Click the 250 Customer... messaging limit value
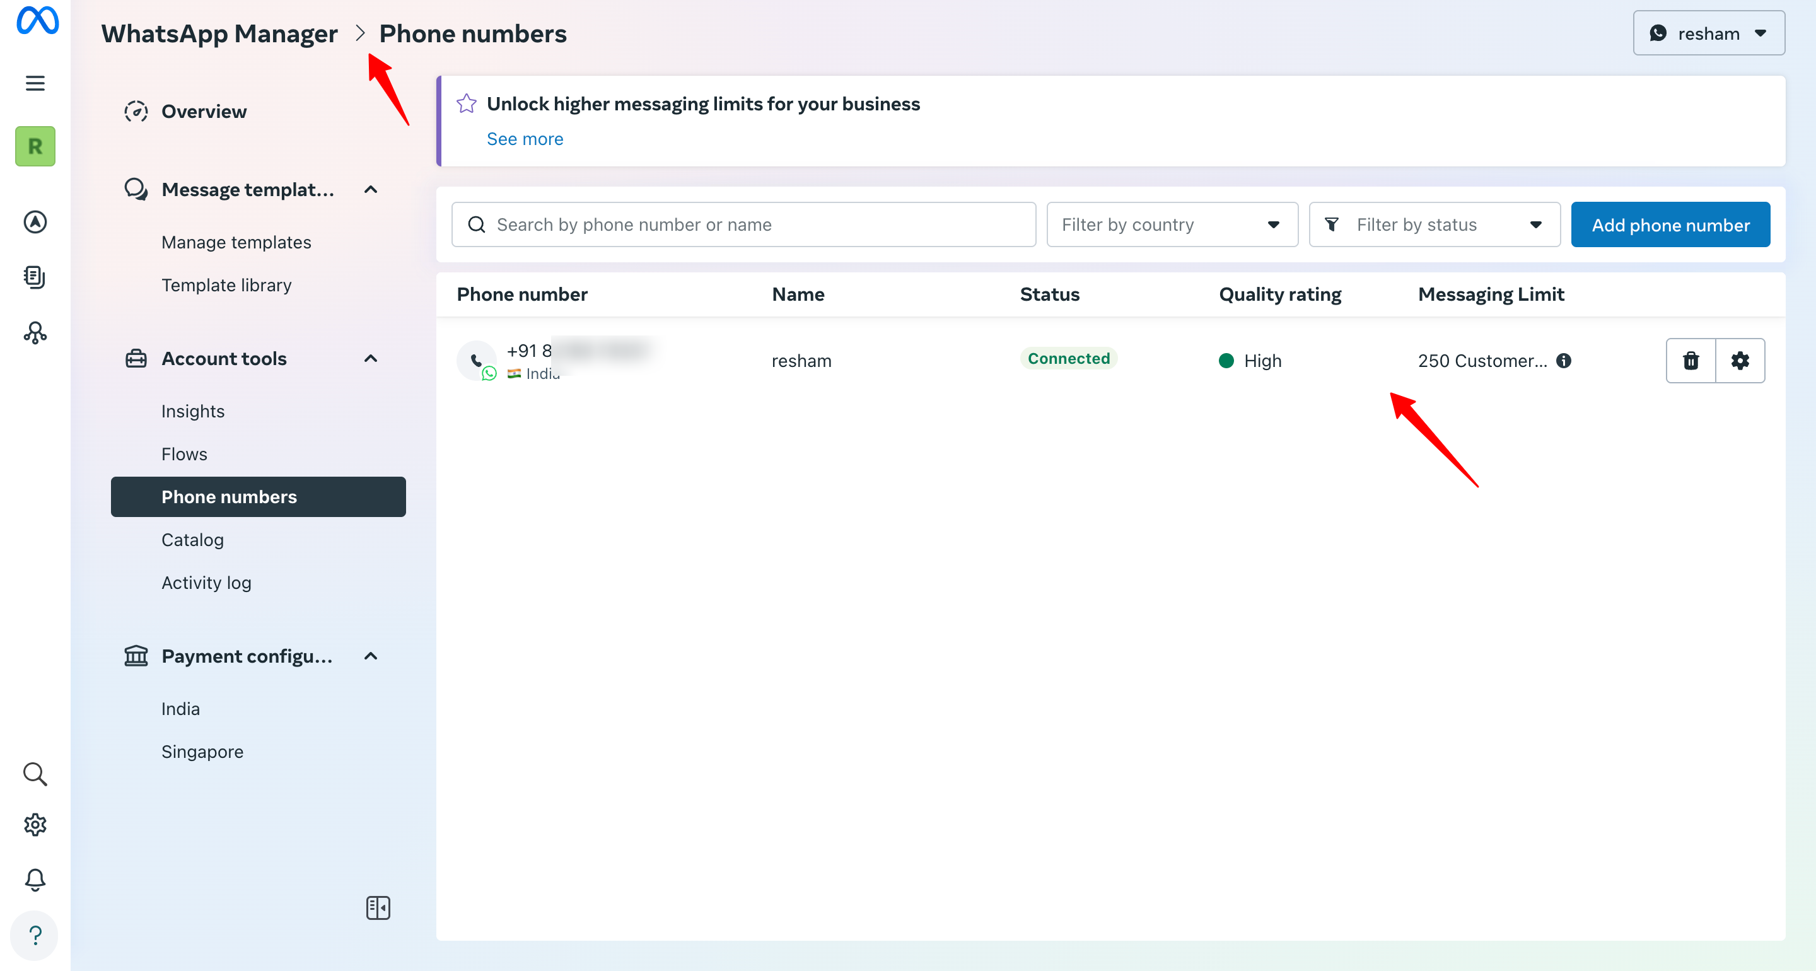This screenshot has height=971, width=1816. click(x=1482, y=360)
